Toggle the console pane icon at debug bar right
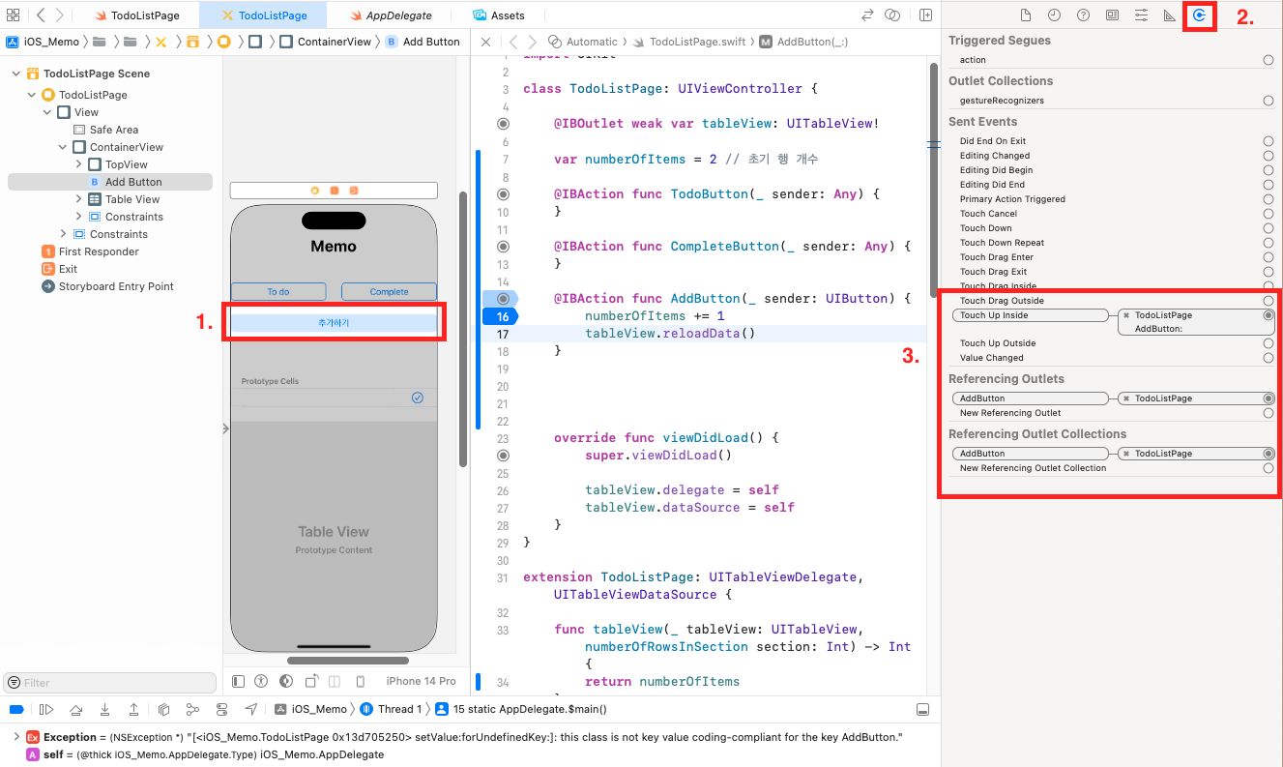Screen dimensions: 1283x767 click(x=922, y=709)
